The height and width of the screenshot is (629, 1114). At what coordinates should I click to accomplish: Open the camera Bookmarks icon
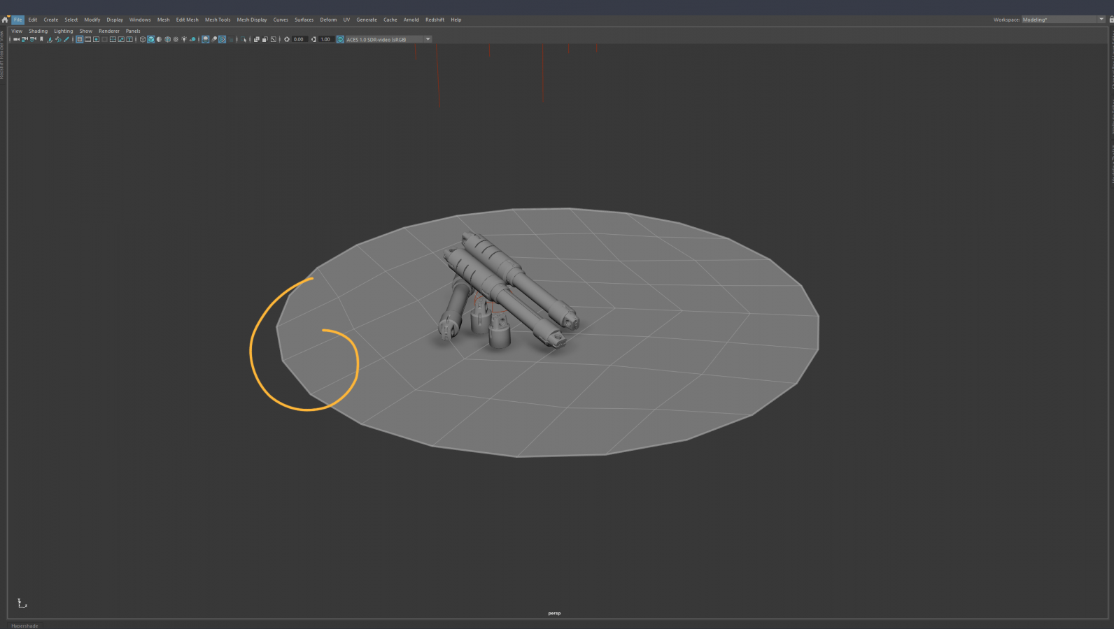coord(41,39)
